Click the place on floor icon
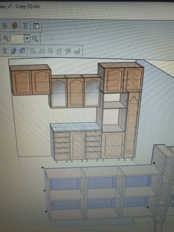Screen dimensions: 174x232 point(5,51)
